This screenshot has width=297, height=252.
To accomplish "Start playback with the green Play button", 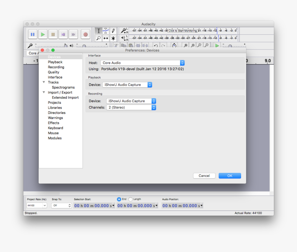I will 43,34.
